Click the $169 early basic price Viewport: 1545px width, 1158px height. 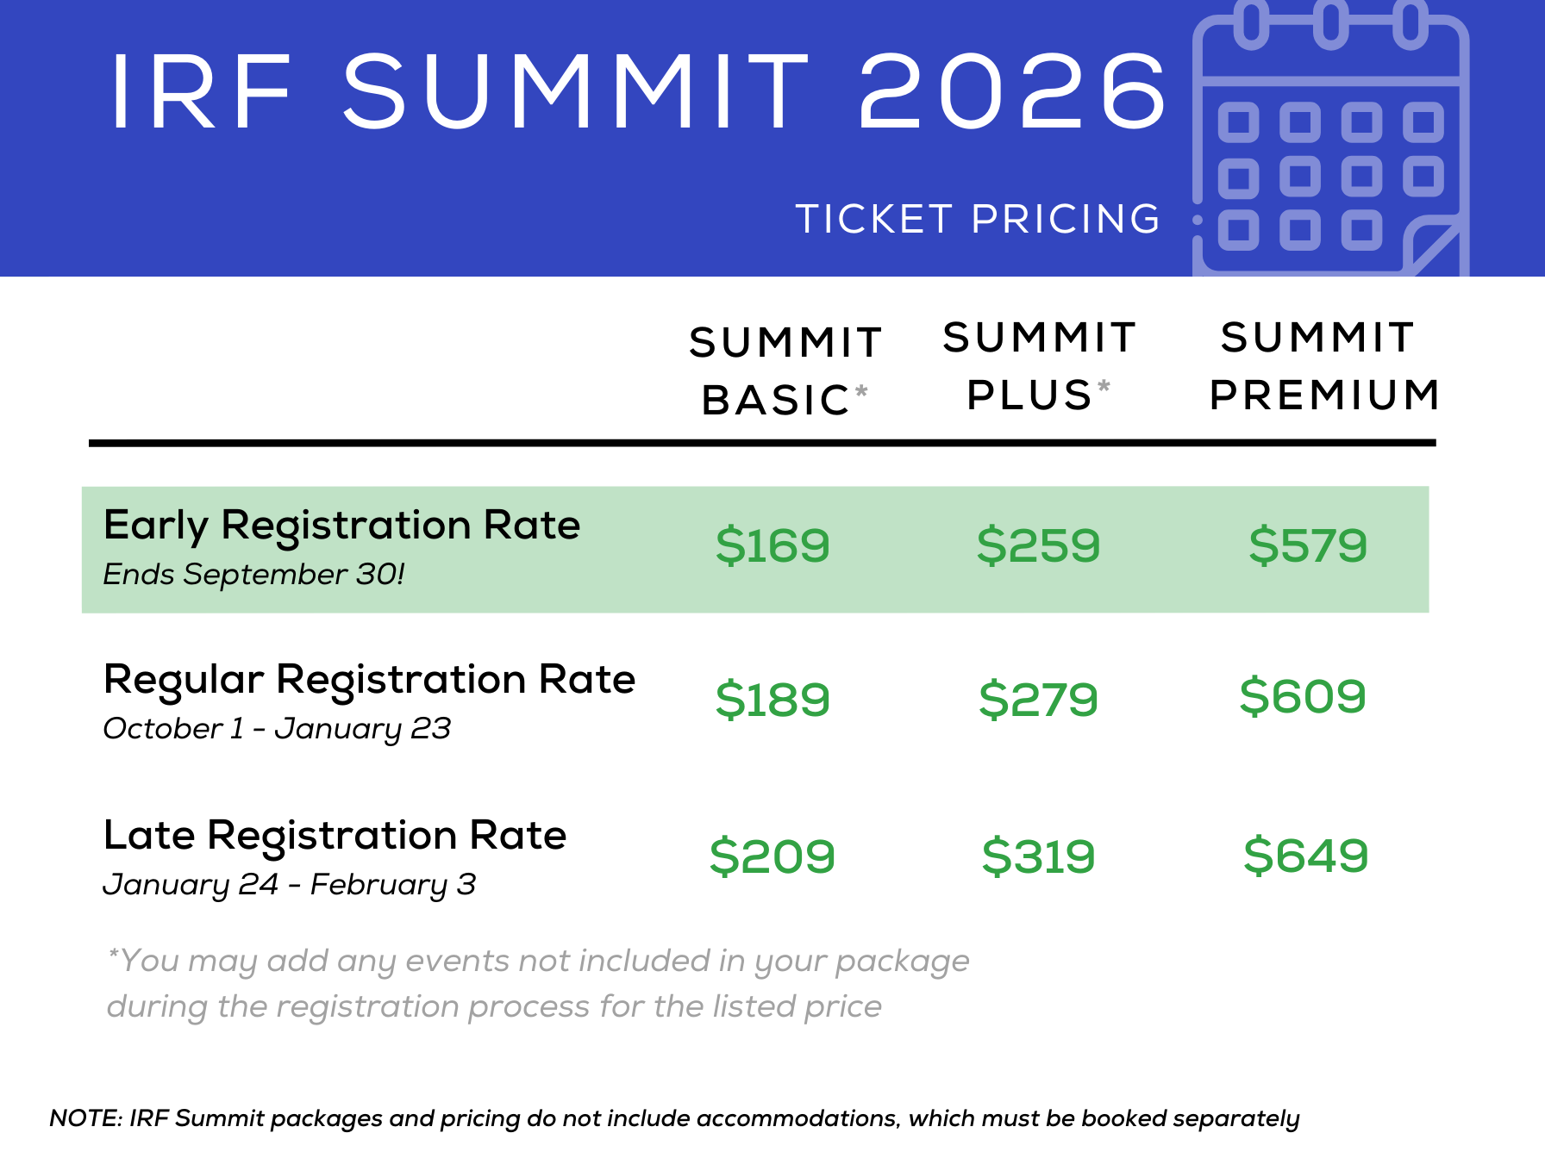pyautogui.click(x=772, y=545)
